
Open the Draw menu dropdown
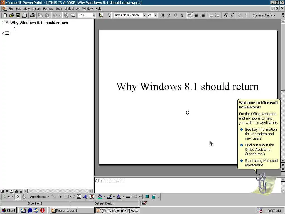point(8,197)
